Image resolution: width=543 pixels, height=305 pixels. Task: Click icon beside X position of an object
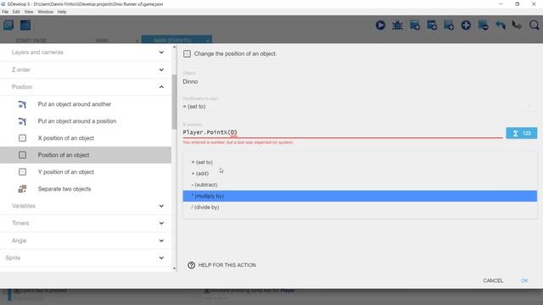pos(22,138)
